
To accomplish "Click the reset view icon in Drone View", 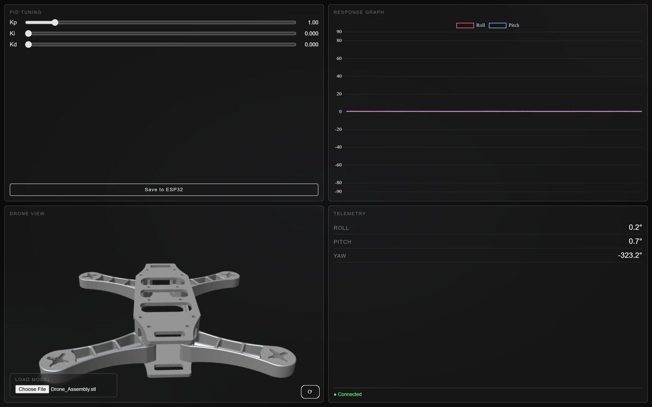I will (310, 392).
